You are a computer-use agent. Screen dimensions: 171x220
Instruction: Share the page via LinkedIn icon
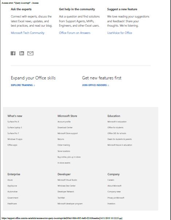pyautogui.click(x=21, y=53)
